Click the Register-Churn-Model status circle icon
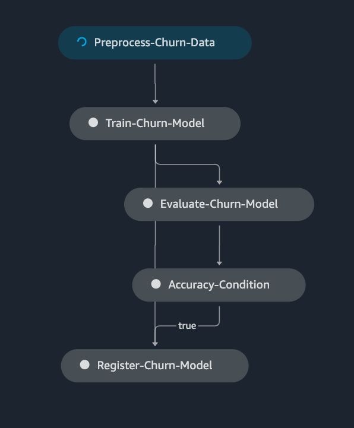This screenshot has height=428, width=354. click(85, 364)
